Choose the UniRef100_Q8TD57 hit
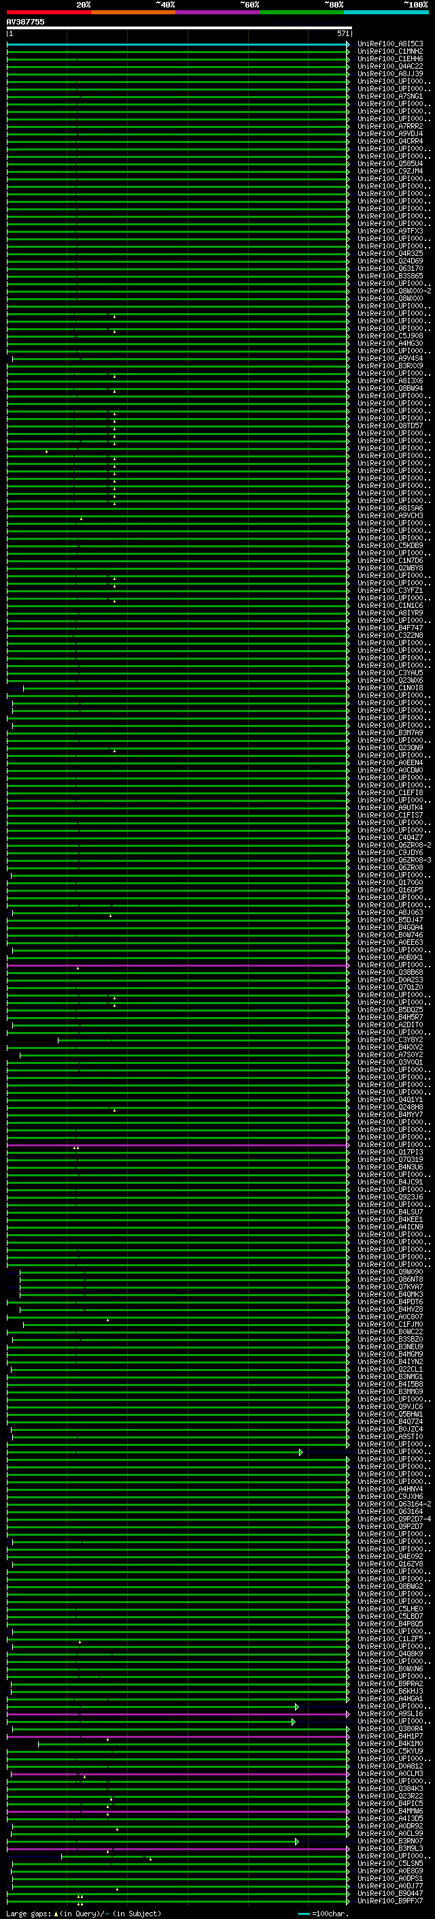Viewport: 435px width, 1919px height. (x=390, y=426)
